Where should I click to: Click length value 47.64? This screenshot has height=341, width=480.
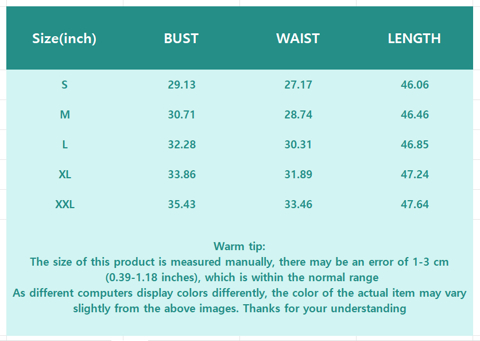point(415,204)
